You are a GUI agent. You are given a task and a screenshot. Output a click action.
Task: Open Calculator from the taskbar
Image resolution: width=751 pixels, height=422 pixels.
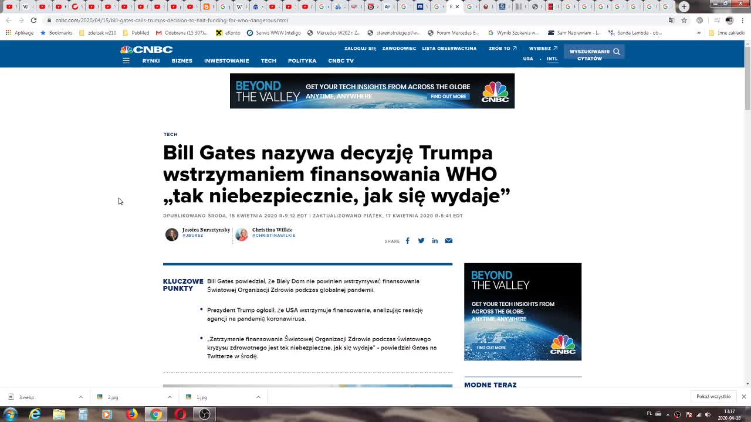click(x=83, y=414)
